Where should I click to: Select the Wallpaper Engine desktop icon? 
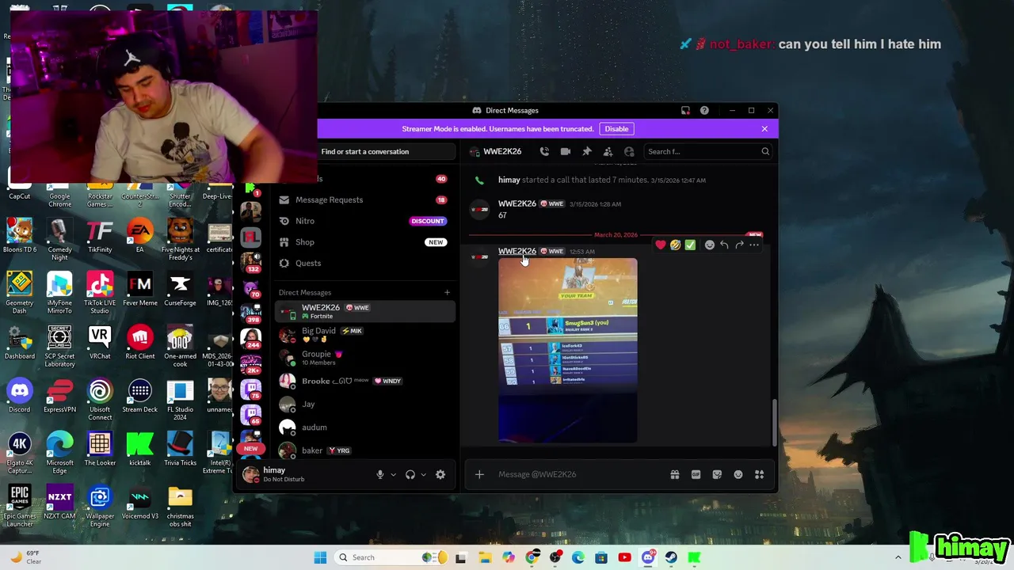[x=100, y=507]
